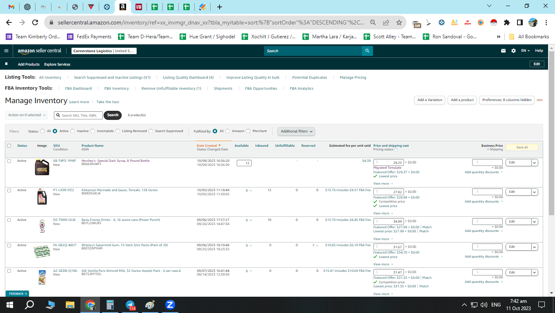Tick the select-all checkbox in table header
Viewport: 555px width, 313px height.
click(9, 146)
